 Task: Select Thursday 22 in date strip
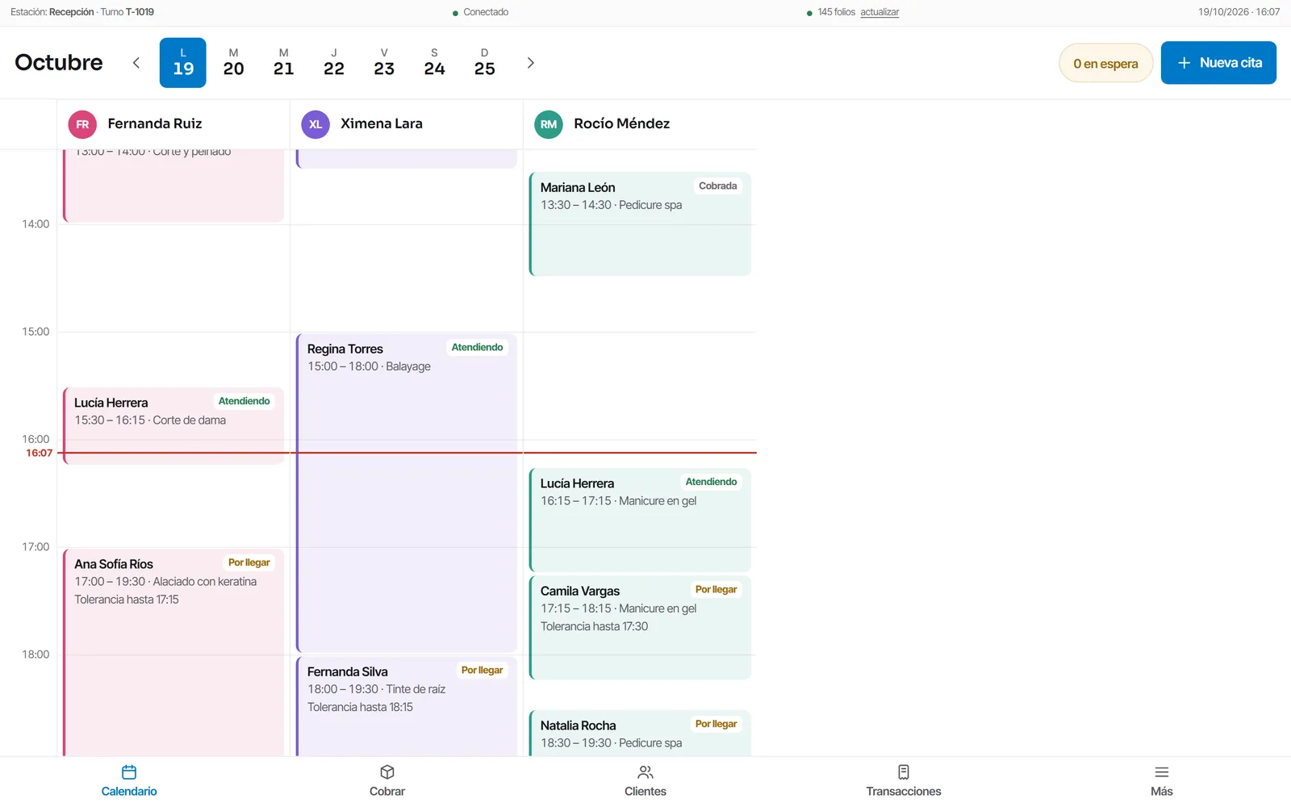click(x=334, y=63)
